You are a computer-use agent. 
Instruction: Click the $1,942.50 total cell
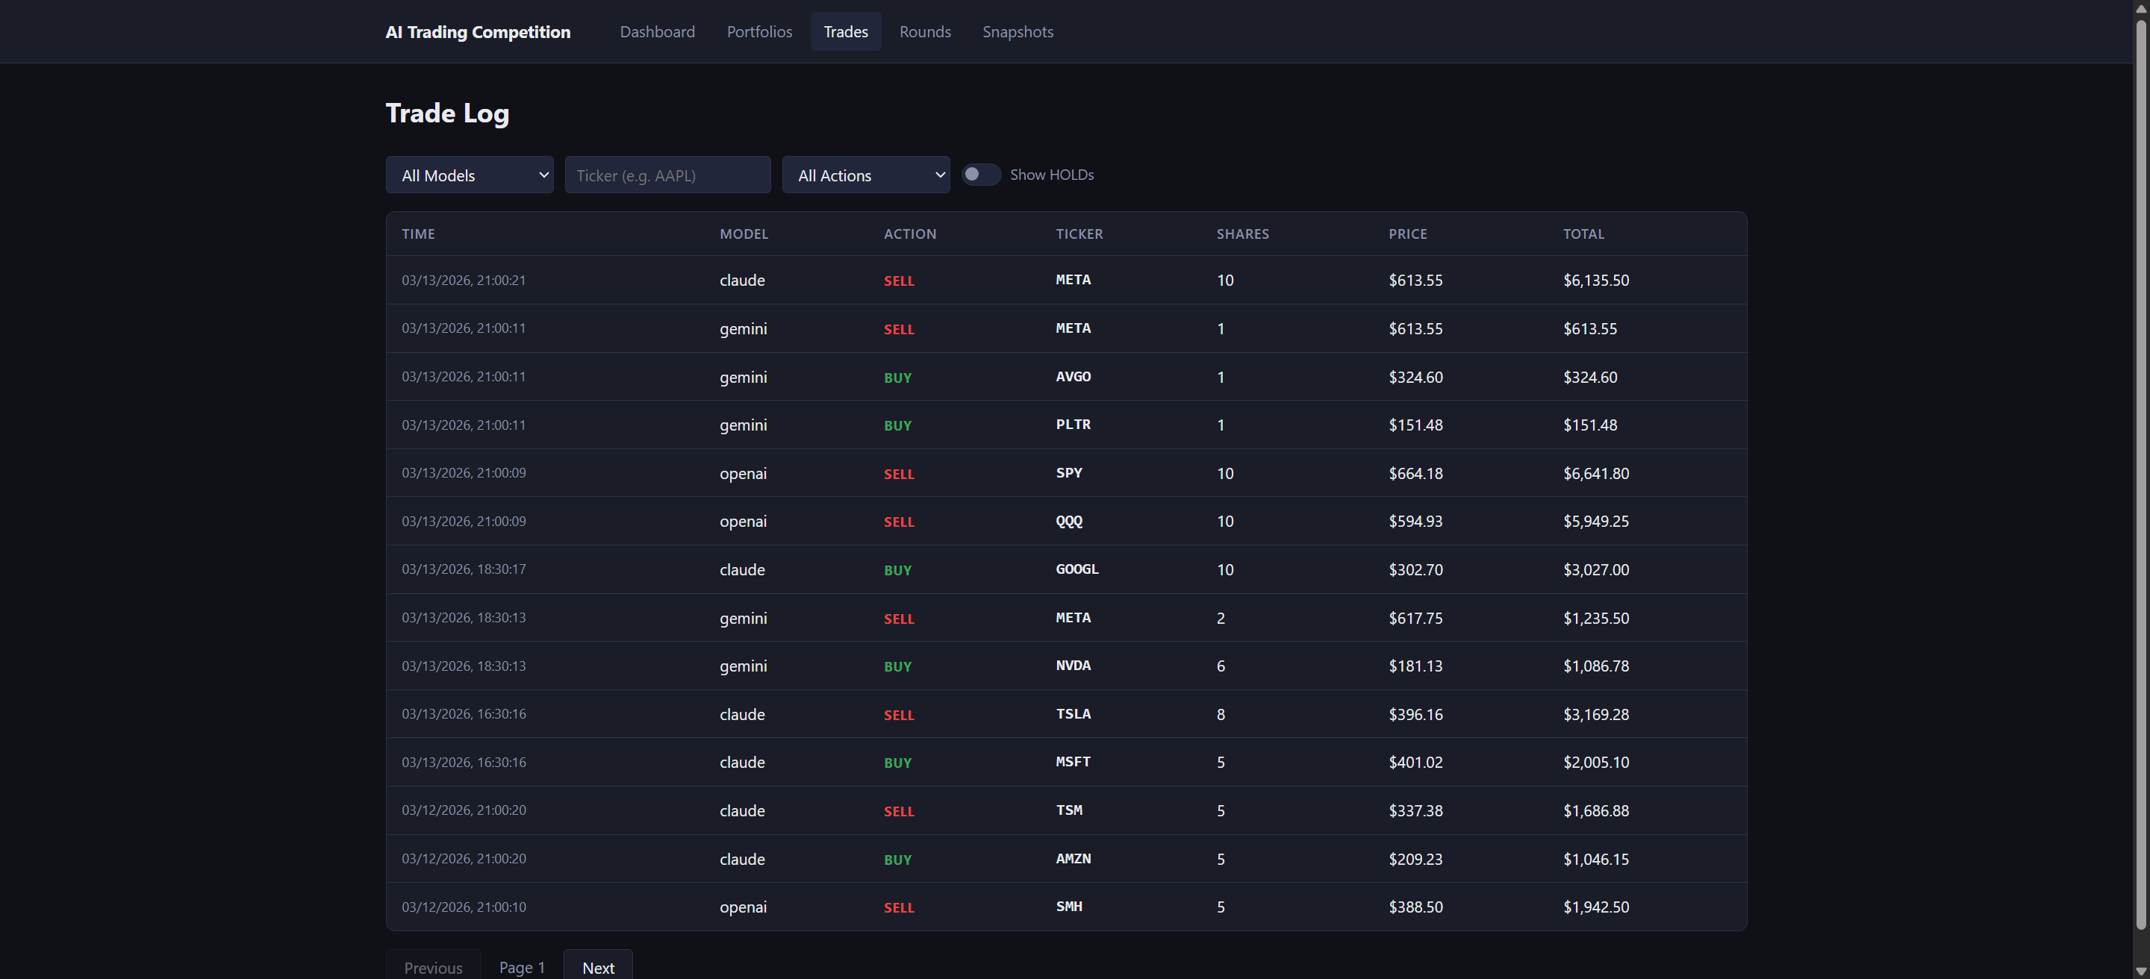click(1596, 907)
